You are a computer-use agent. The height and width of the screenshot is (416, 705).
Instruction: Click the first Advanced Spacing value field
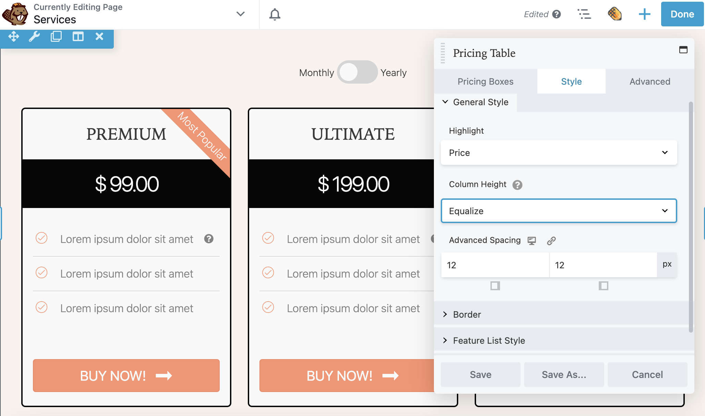point(495,265)
